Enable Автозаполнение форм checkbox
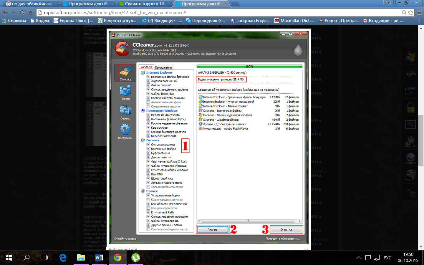The height and width of the screenshot is (265, 424). pos(148,102)
